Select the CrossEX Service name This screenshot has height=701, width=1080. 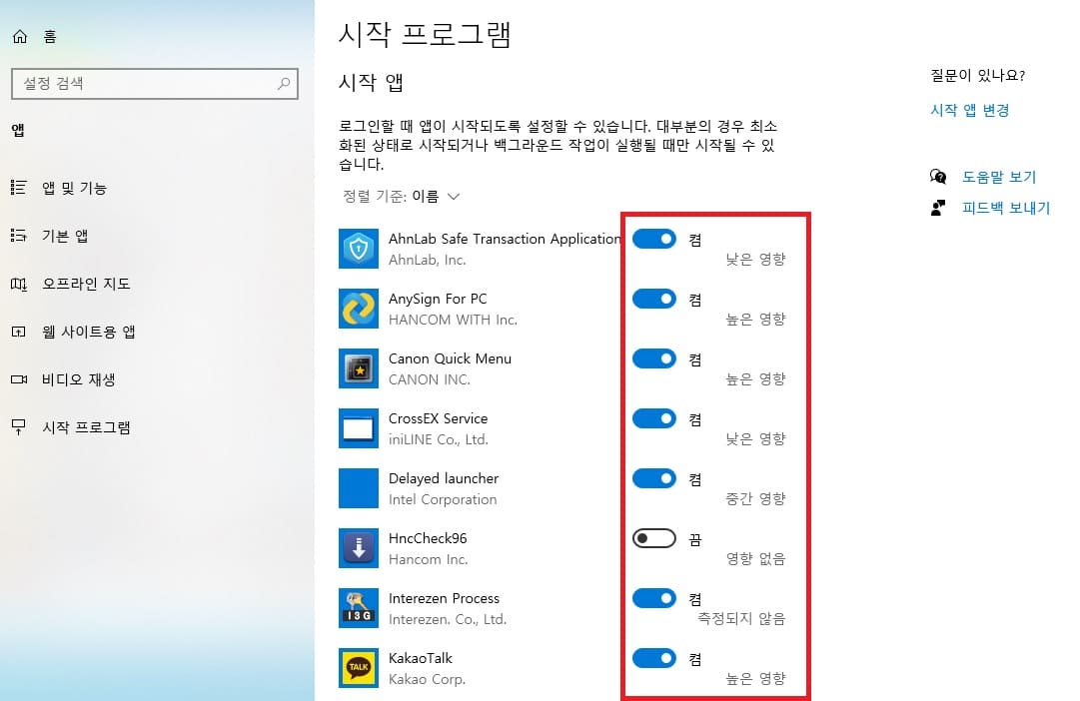click(438, 418)
